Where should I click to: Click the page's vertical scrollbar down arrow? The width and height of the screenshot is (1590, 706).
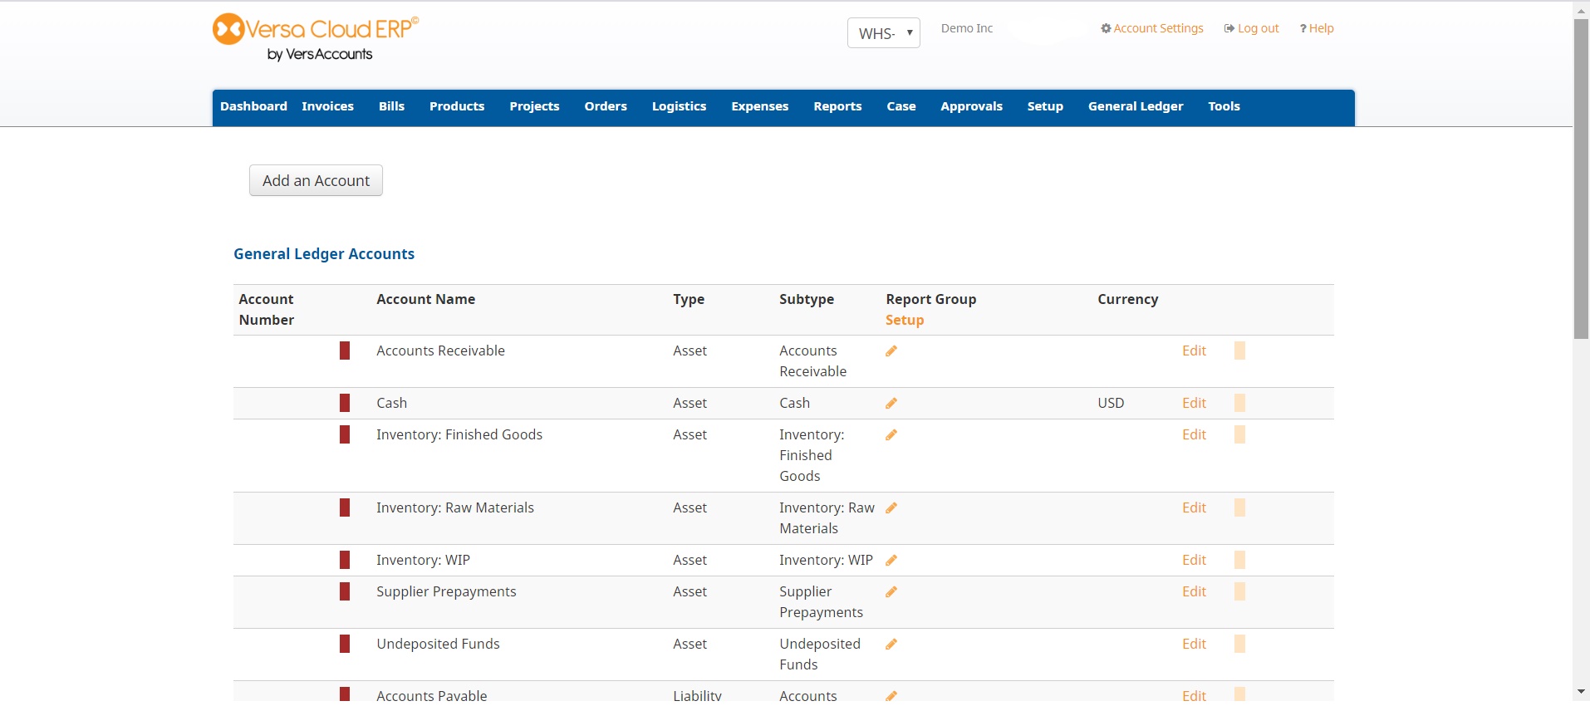[1581, 691]
